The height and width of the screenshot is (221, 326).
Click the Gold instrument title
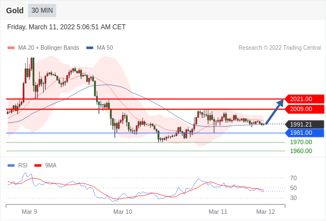coord(15,10)
